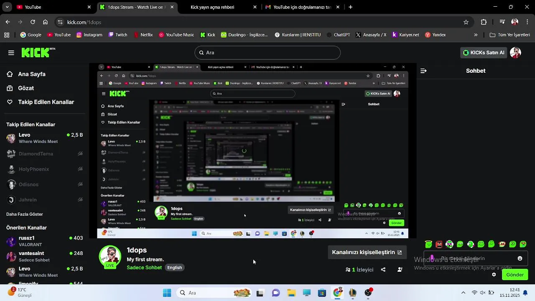Viewport: 535px width, 301px height.
Task: Close the YouTube tab
Action: point(89,7)
